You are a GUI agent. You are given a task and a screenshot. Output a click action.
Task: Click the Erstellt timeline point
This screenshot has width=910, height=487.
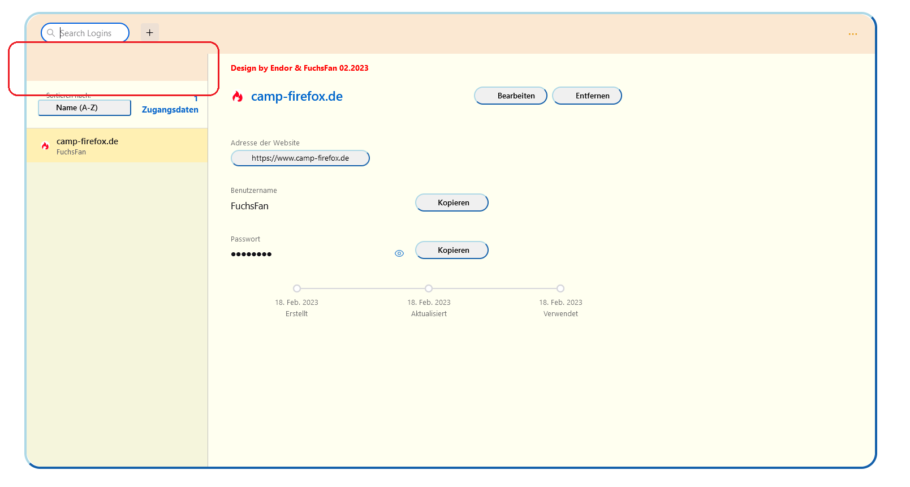tap(297, 288)
